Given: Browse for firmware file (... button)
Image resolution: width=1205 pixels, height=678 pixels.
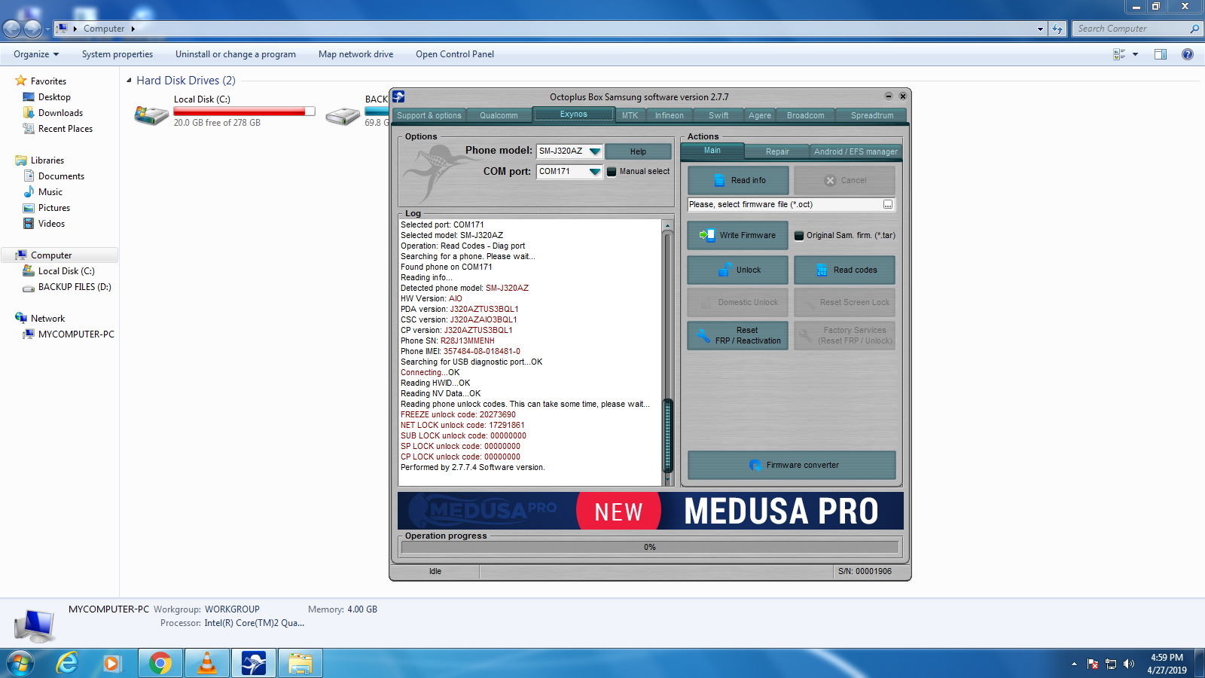Looking at the screenshot, I should pos(888,205).
